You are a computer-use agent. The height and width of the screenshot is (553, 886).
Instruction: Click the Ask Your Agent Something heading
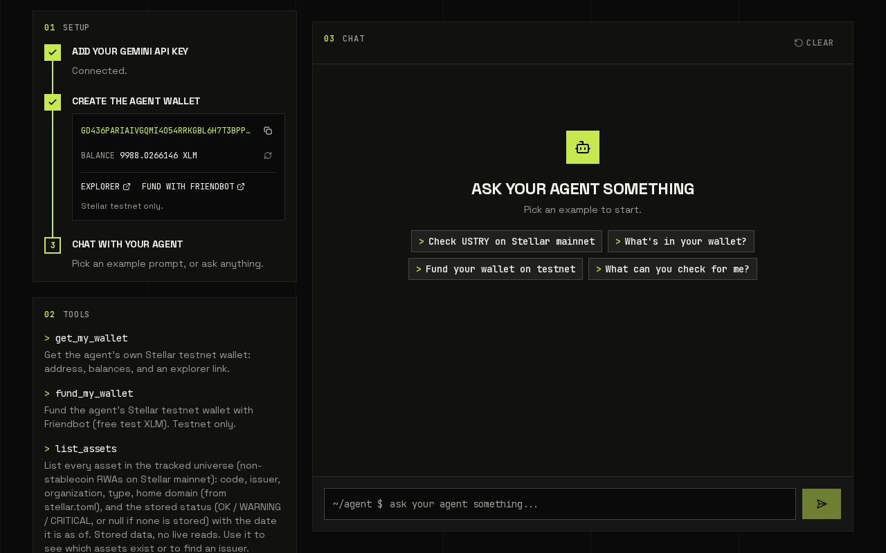tap(583, 189)
